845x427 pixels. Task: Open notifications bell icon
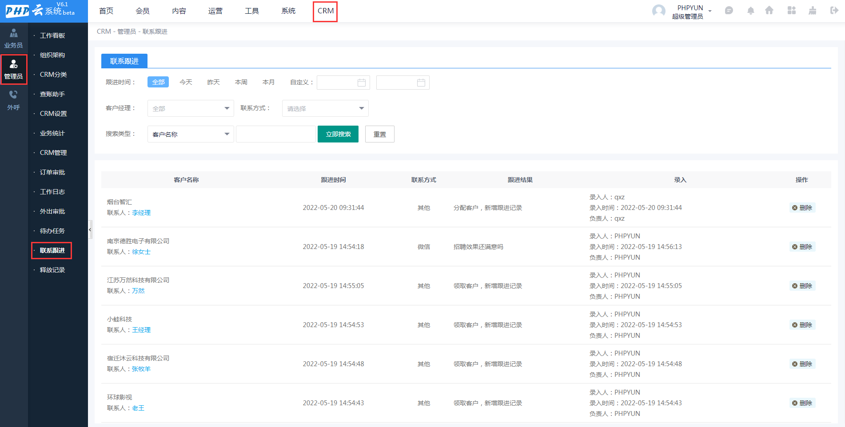[x=750, y=11]
